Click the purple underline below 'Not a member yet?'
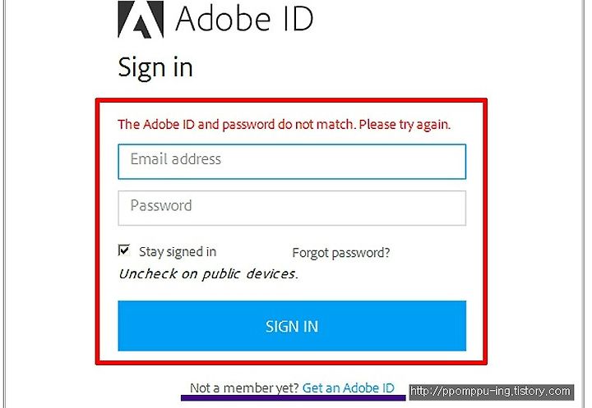The width and height of the screenshot is (592, 408). click(x=294, y=397)
